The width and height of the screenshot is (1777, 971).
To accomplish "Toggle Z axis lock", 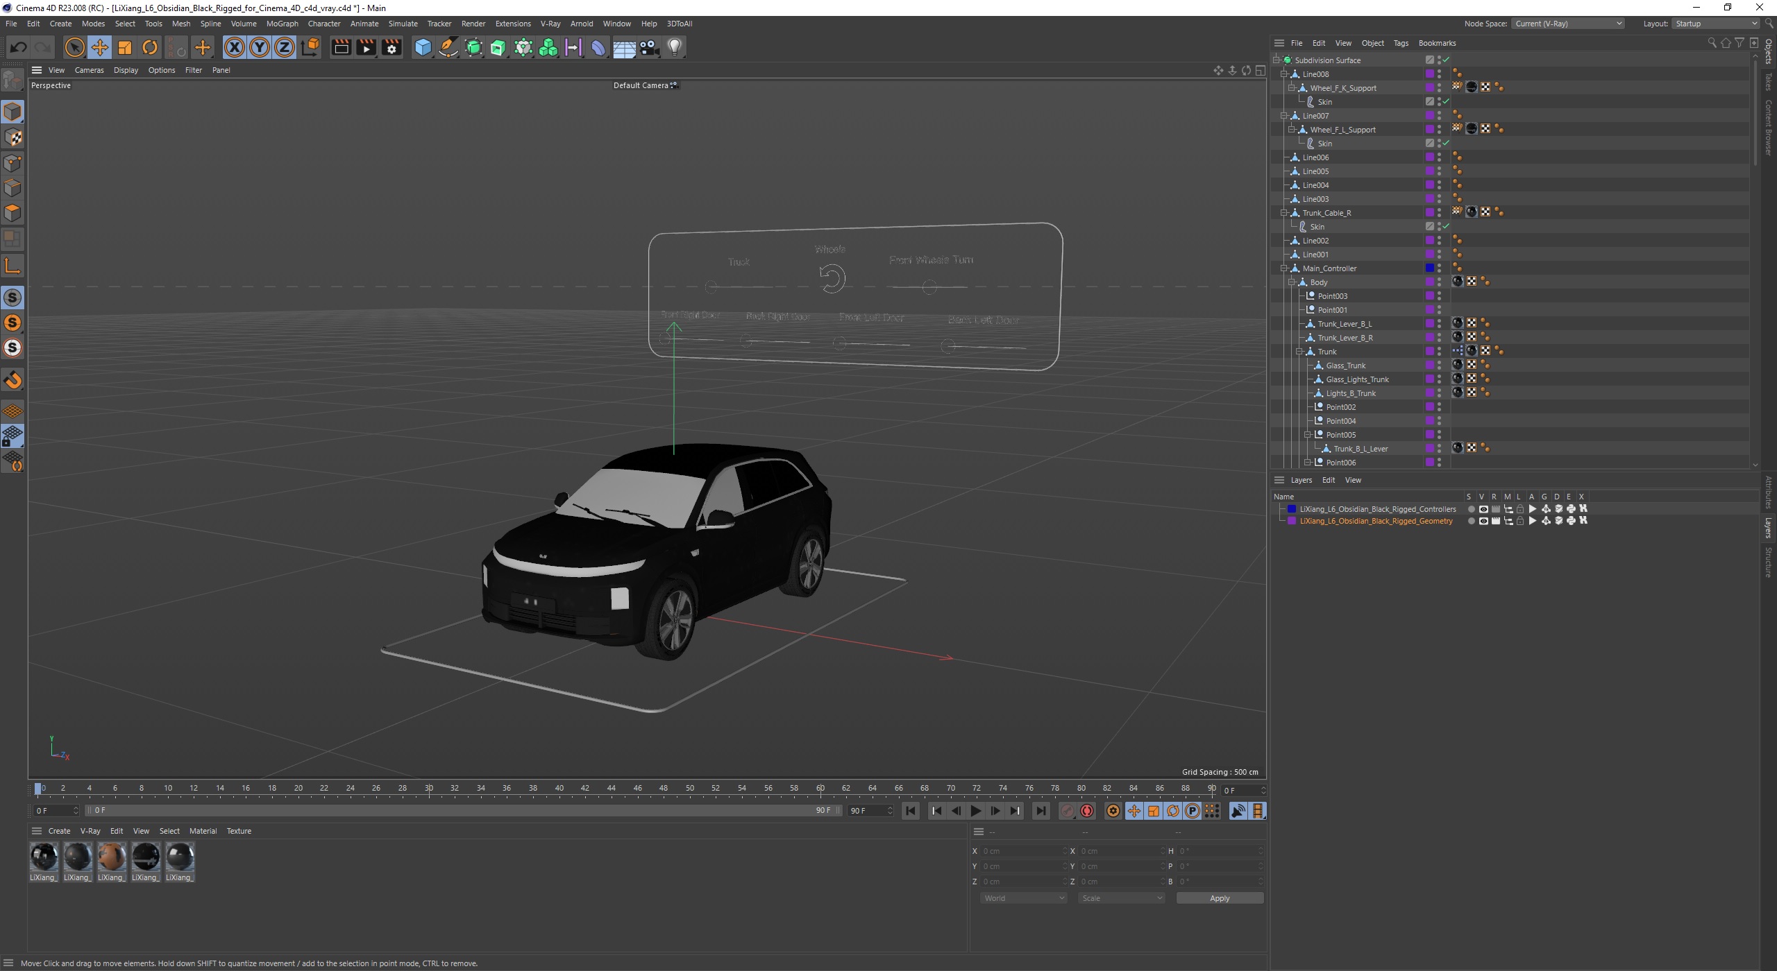I will pos(285,47).
